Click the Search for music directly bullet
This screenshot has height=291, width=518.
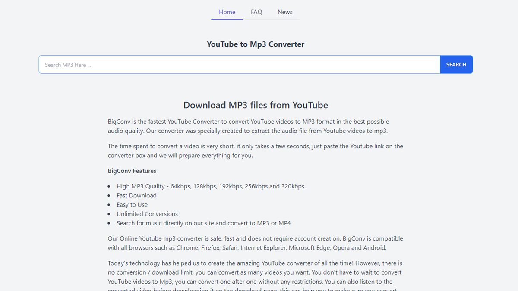click(203, 223)
